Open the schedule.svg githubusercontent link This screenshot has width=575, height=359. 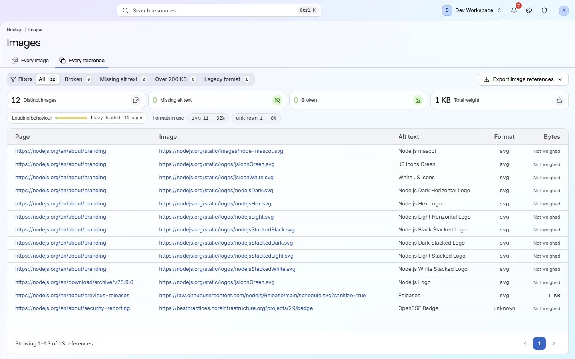pos(262,296)
